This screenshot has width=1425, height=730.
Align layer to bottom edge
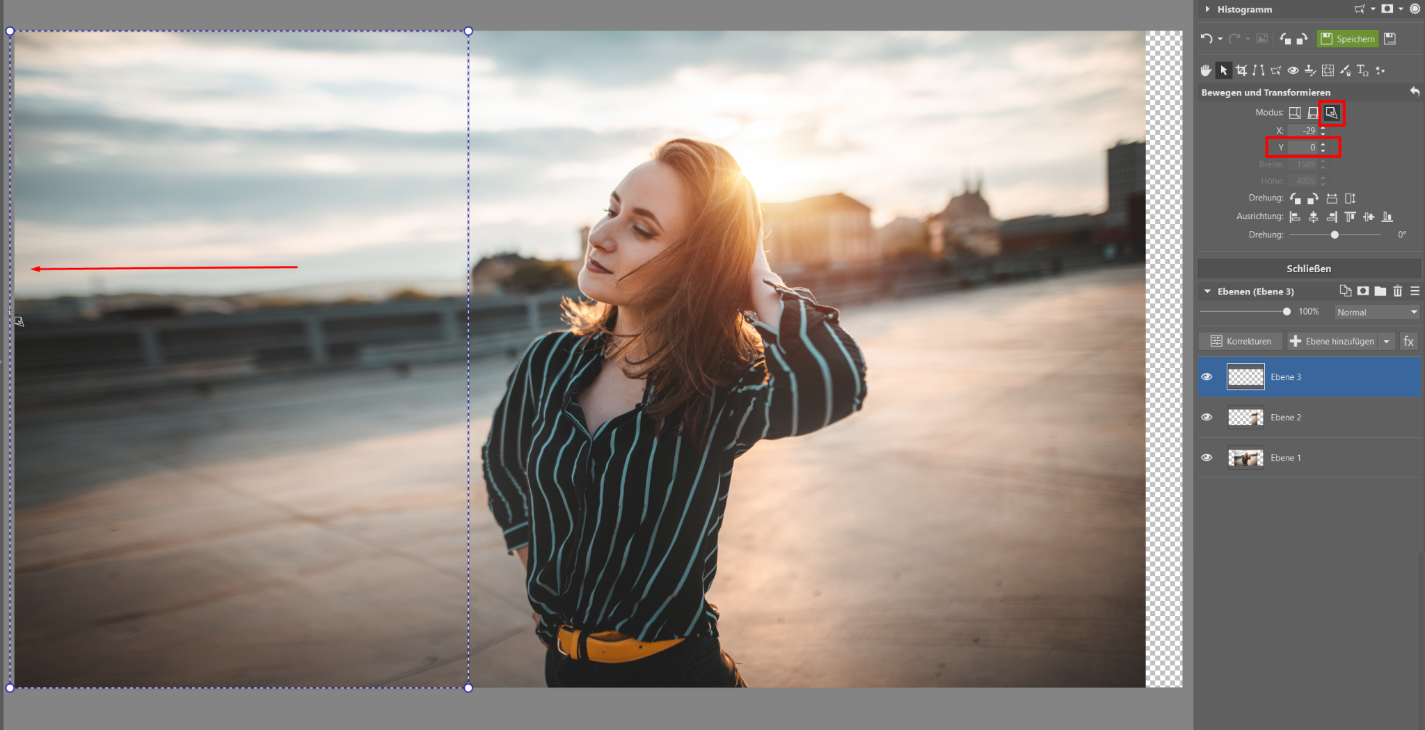[x=1387, y=216]
